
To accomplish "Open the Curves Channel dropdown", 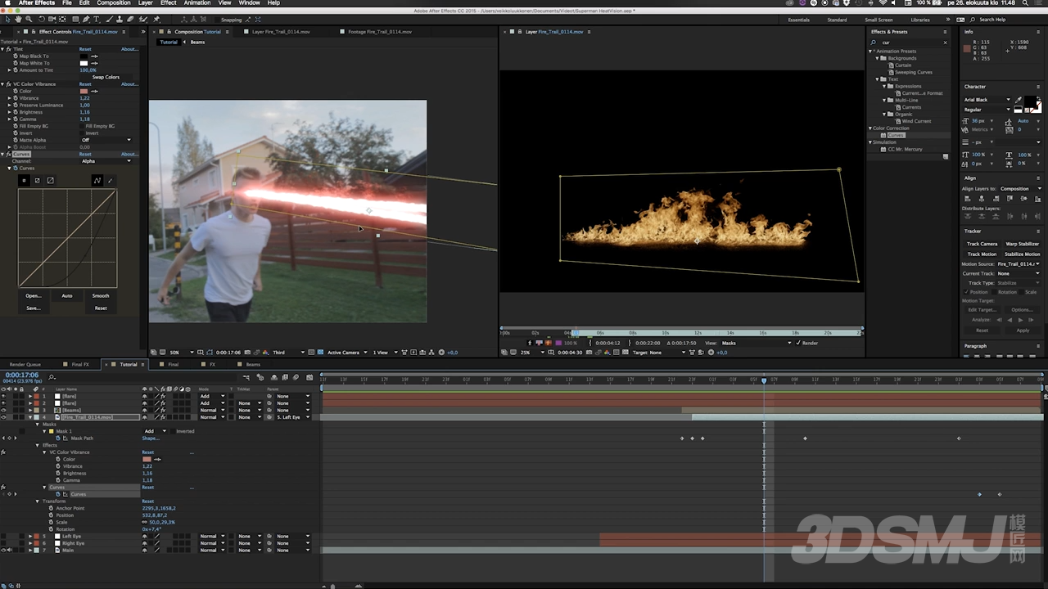I will tap(106, 161).
